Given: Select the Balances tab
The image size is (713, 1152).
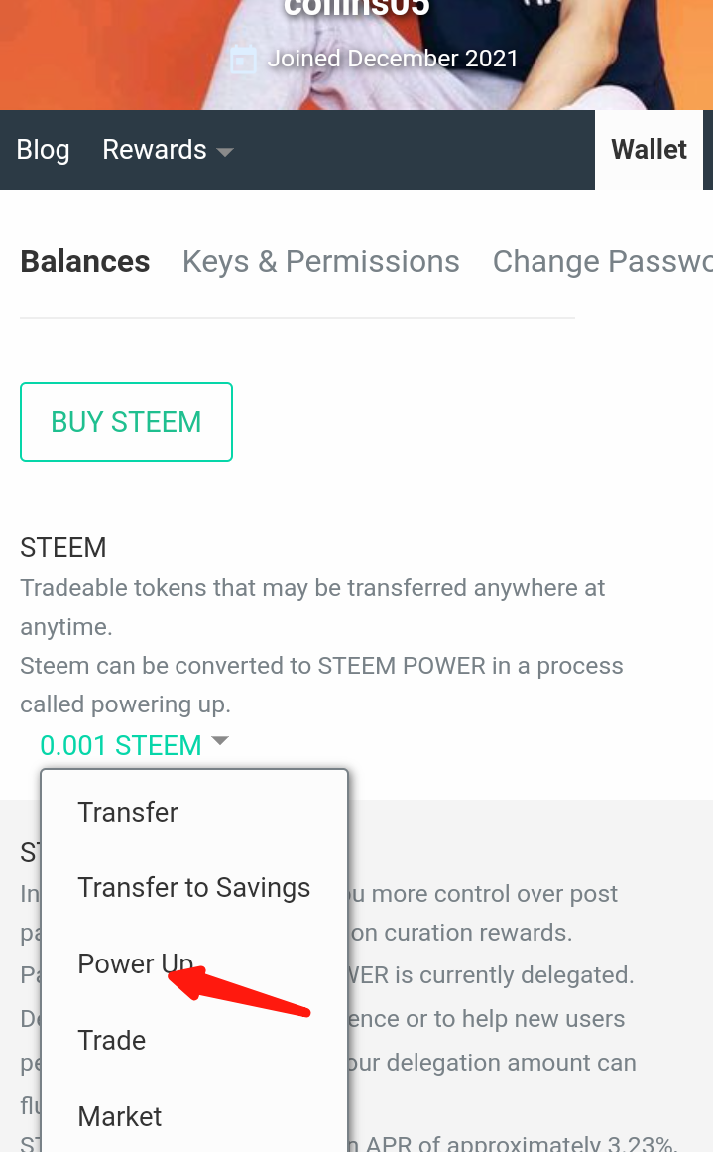Looking at the screenshot, I should click(x=85, y=262).
